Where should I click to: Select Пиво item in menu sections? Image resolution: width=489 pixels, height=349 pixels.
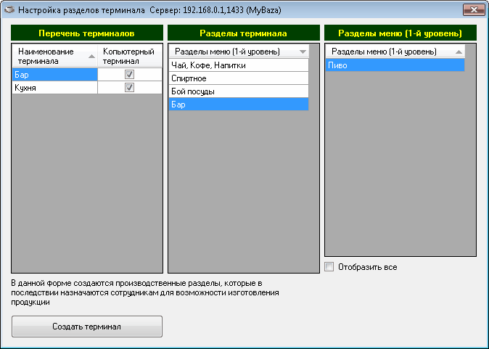click(395, 65)
